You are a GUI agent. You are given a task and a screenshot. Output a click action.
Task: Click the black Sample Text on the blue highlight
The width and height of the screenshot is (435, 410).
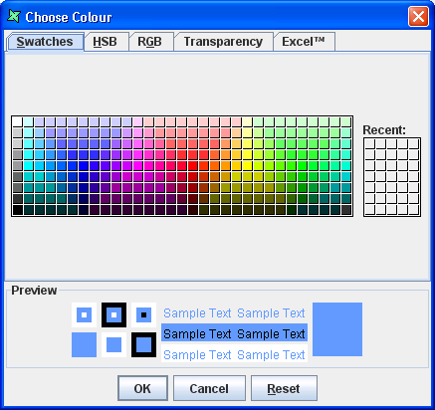(x=234, y=333)
